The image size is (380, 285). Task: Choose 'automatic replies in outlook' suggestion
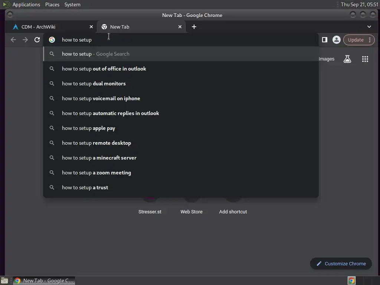pos(181,113)
